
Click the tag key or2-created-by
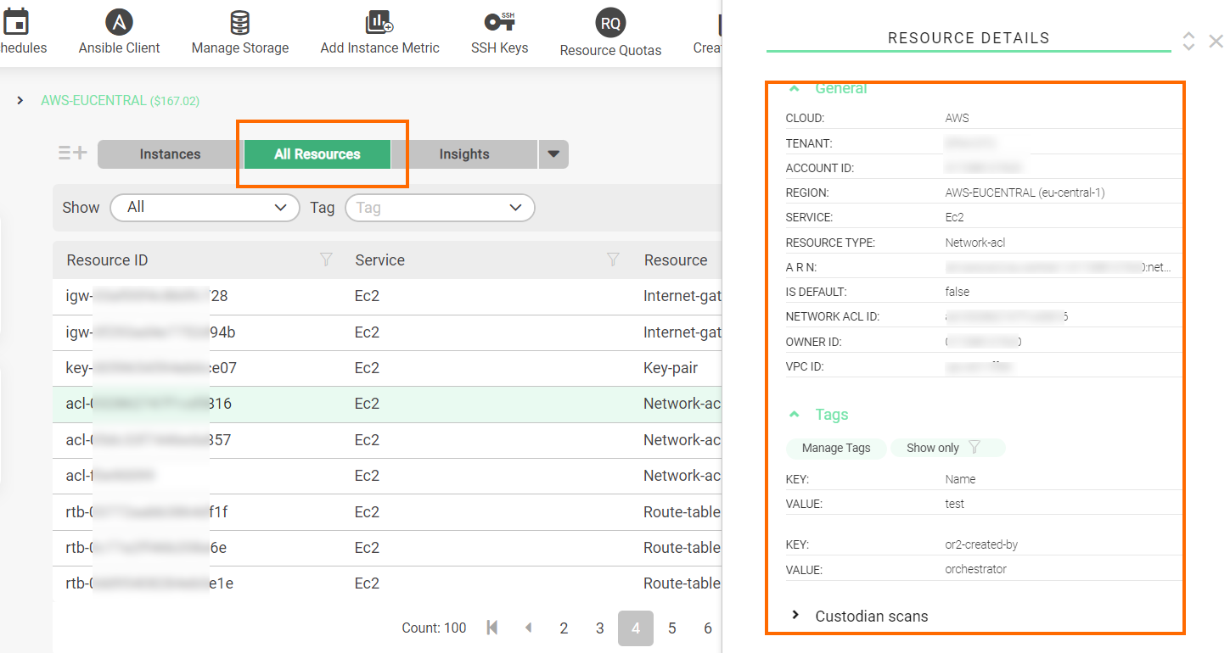click(x=981, y=544)
